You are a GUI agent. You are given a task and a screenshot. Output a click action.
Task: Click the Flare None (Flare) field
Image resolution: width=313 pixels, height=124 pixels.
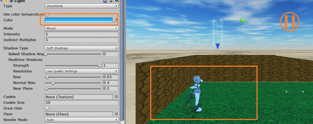[x=79, y=114]
